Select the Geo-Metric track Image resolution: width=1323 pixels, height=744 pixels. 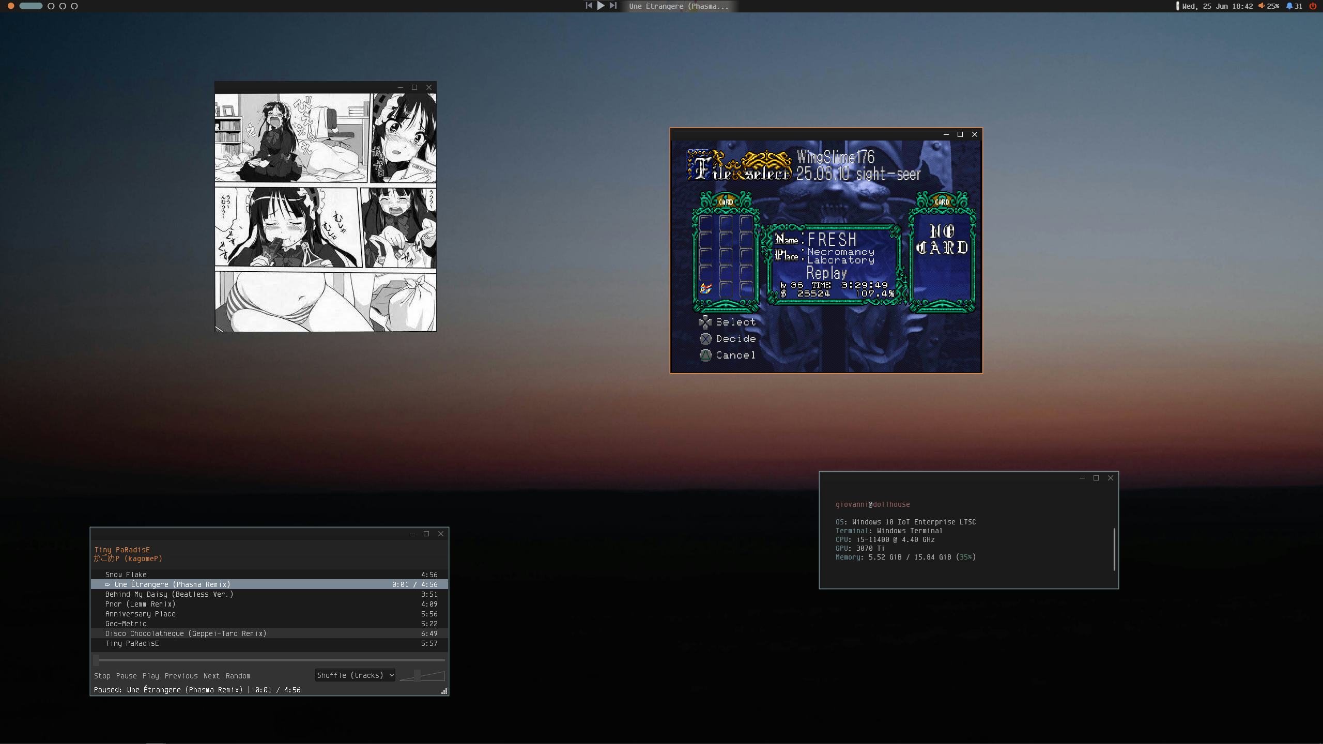point(269,624)
